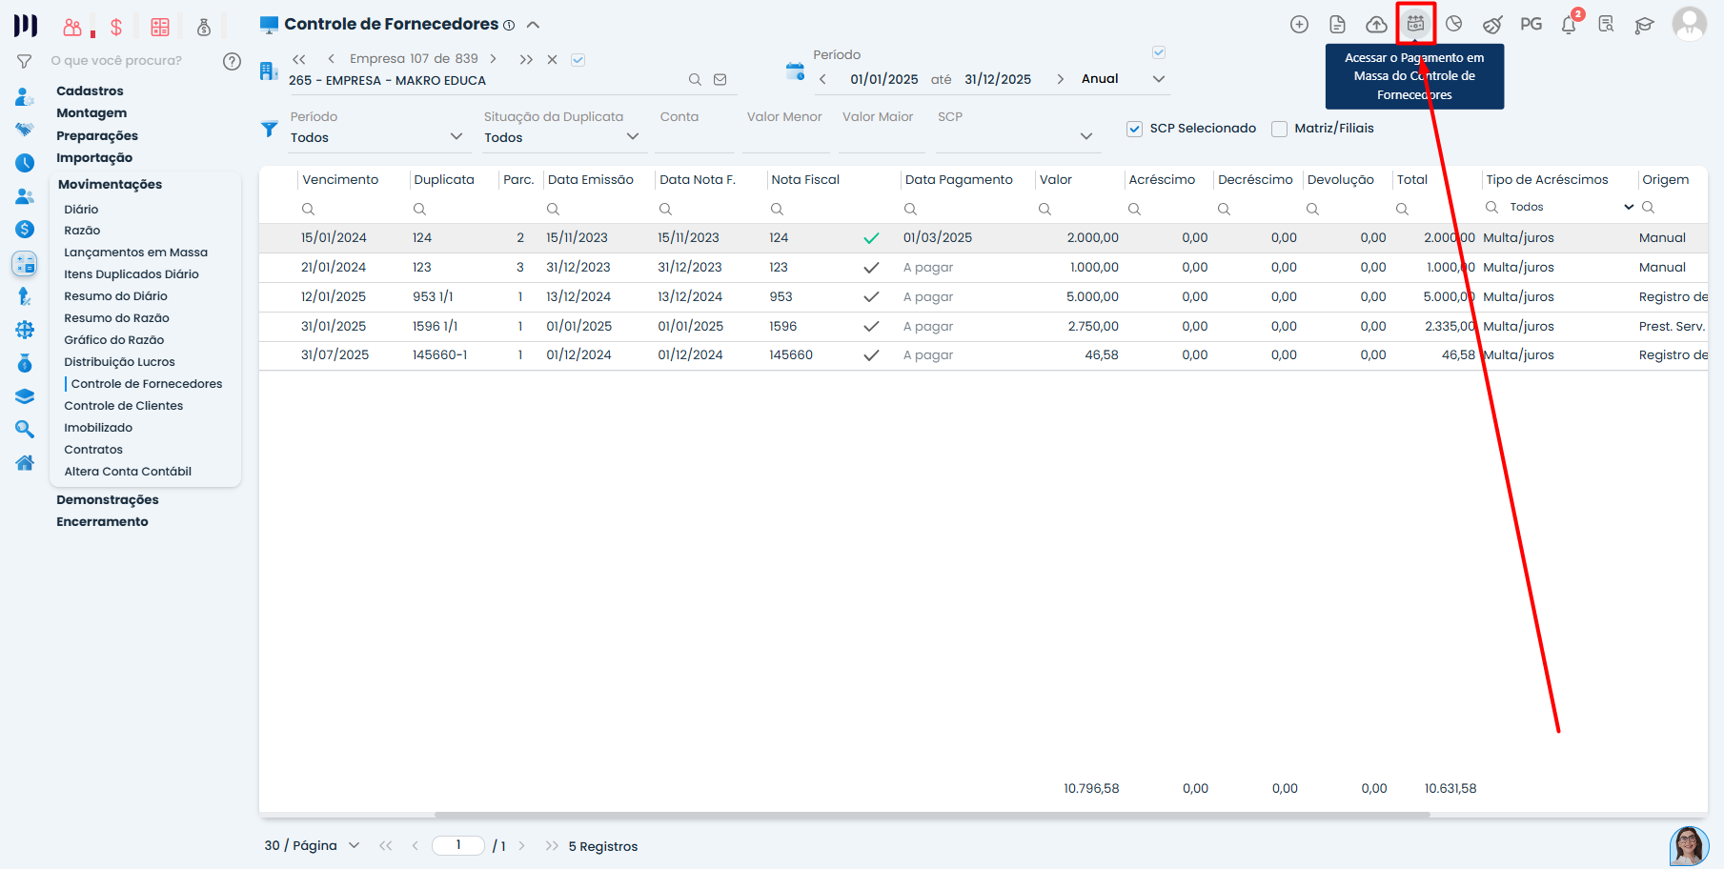Click the cloud upload icon

(x=1376, y=25)
